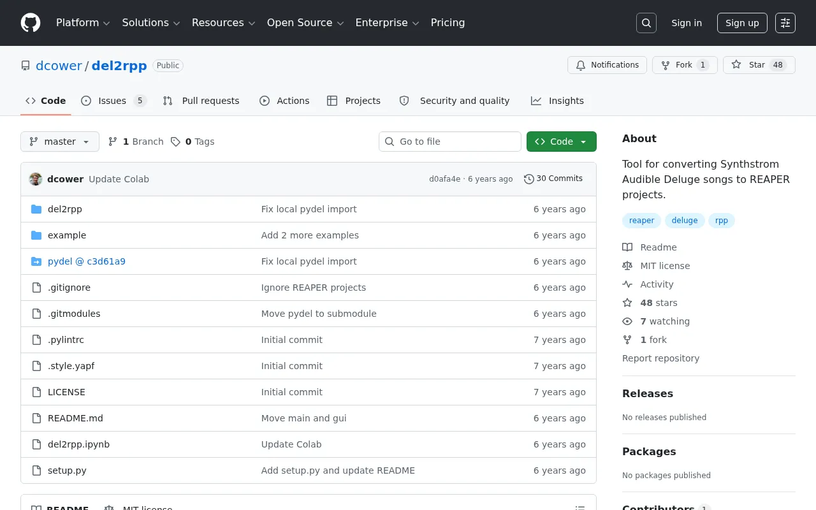Fork this repository

[x=685, y=65]
